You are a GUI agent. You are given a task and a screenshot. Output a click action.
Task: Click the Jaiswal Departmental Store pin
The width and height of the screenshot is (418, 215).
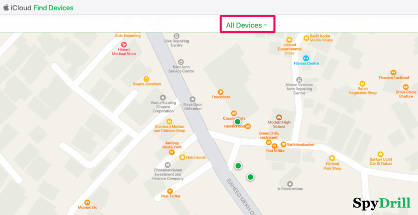pos(290,40)
